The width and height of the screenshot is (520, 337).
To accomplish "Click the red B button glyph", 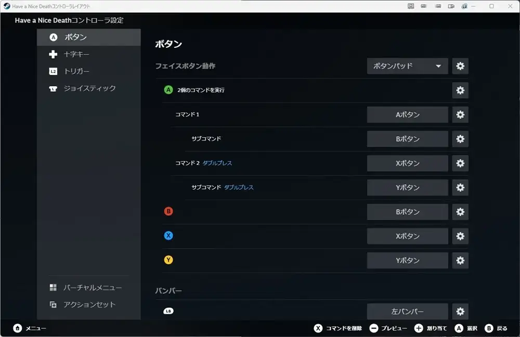I will coord(168,211).
